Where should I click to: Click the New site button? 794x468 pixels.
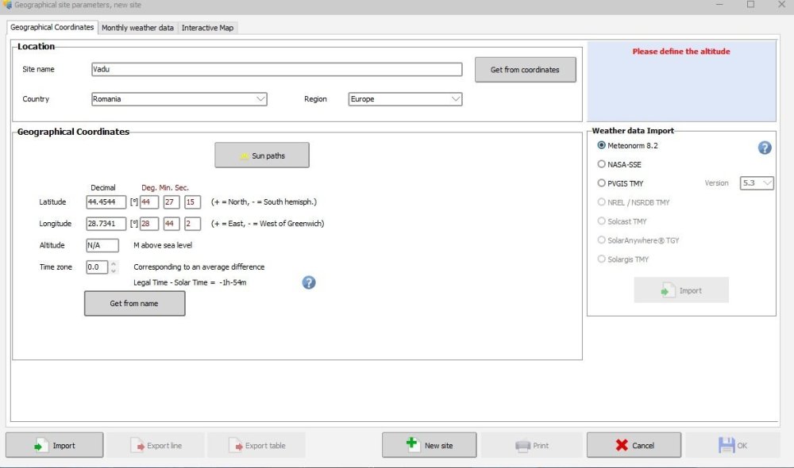point(429,445)
